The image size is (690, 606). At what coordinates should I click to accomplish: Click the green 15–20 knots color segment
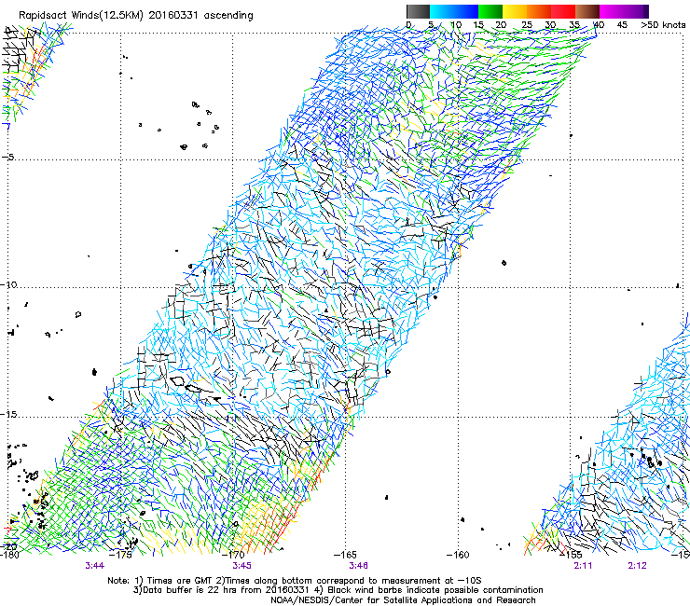click(x=490, y=11)
